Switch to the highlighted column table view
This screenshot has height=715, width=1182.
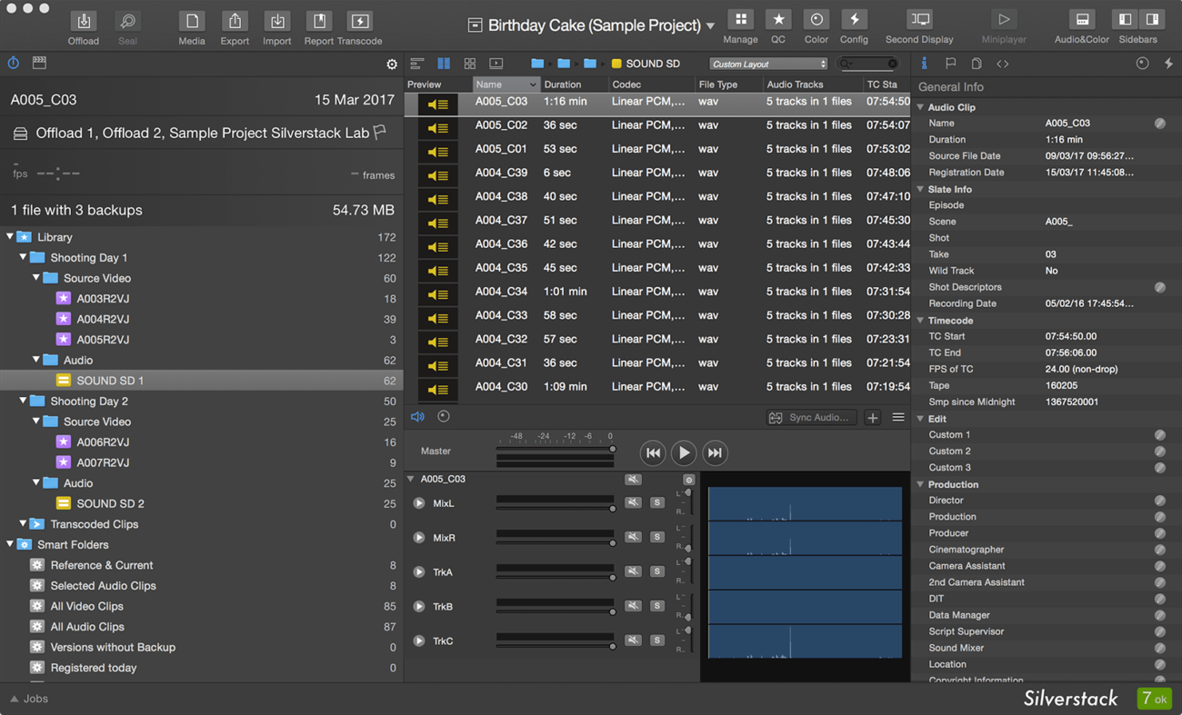444,64
